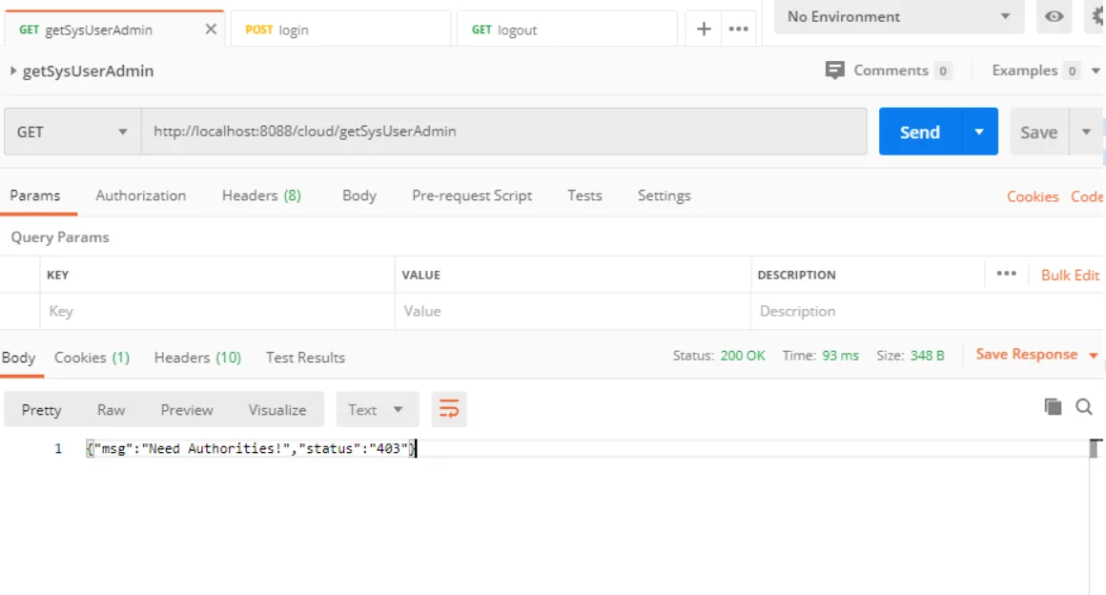Viewport: 1106px width, 595px height.
Task: Click the query param Description field
Action: tap(927, 311)
